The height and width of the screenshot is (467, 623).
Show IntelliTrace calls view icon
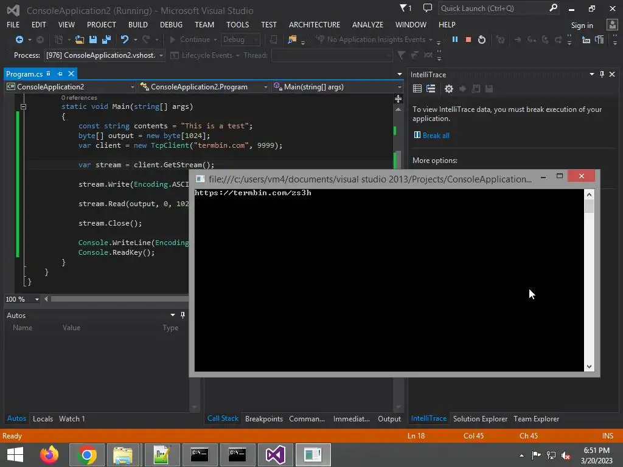pos(431,89)
